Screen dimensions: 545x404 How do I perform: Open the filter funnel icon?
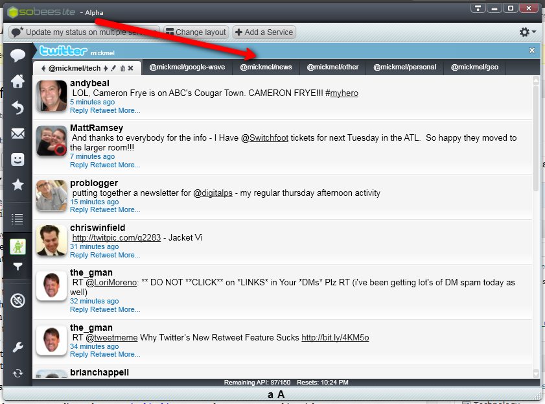tap(17, 267)
